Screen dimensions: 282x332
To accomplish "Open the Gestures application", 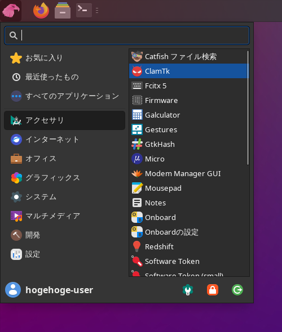I will [x=188, y=129].
